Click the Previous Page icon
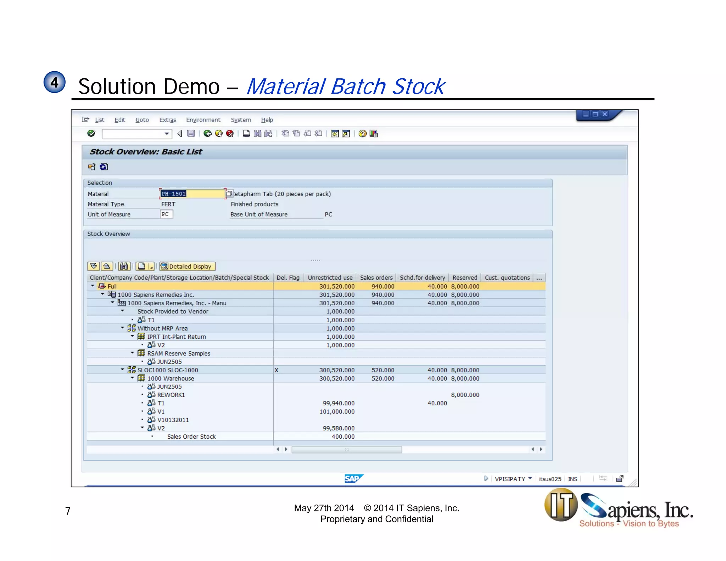Screen dimensions: 726x561 click(296, 133)
